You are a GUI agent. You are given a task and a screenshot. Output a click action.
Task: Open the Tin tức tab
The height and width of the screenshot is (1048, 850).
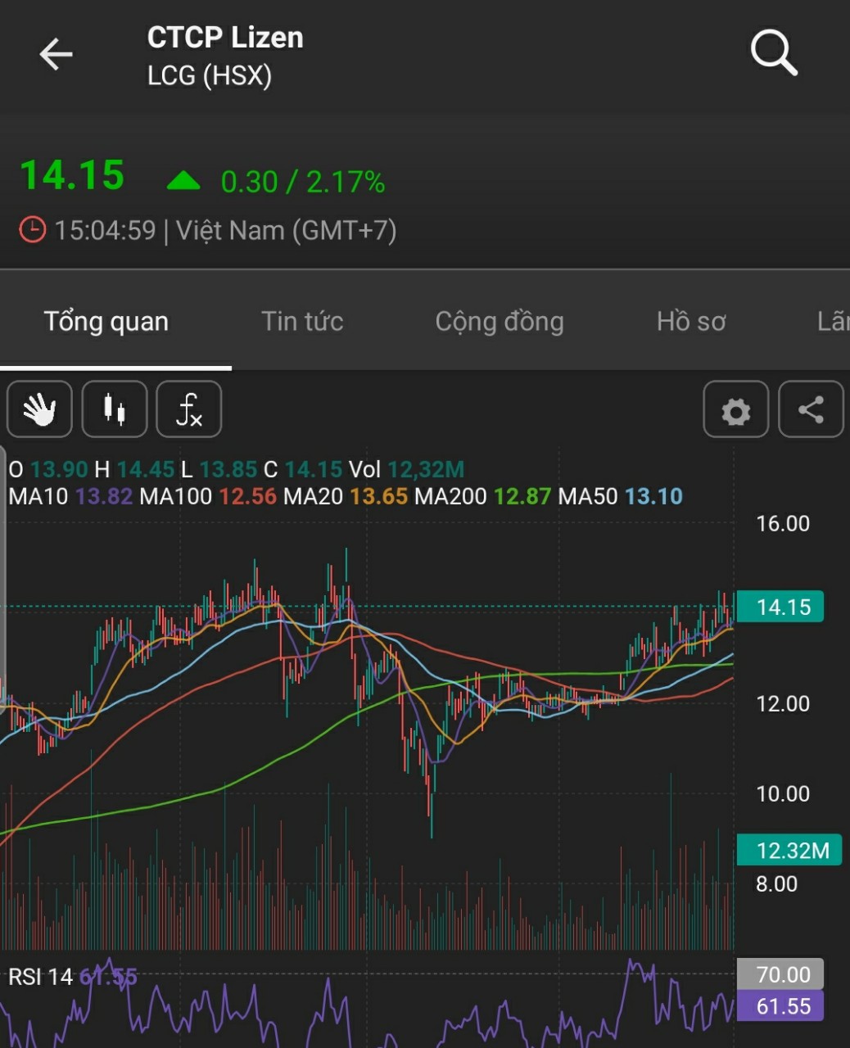point(302,322)
